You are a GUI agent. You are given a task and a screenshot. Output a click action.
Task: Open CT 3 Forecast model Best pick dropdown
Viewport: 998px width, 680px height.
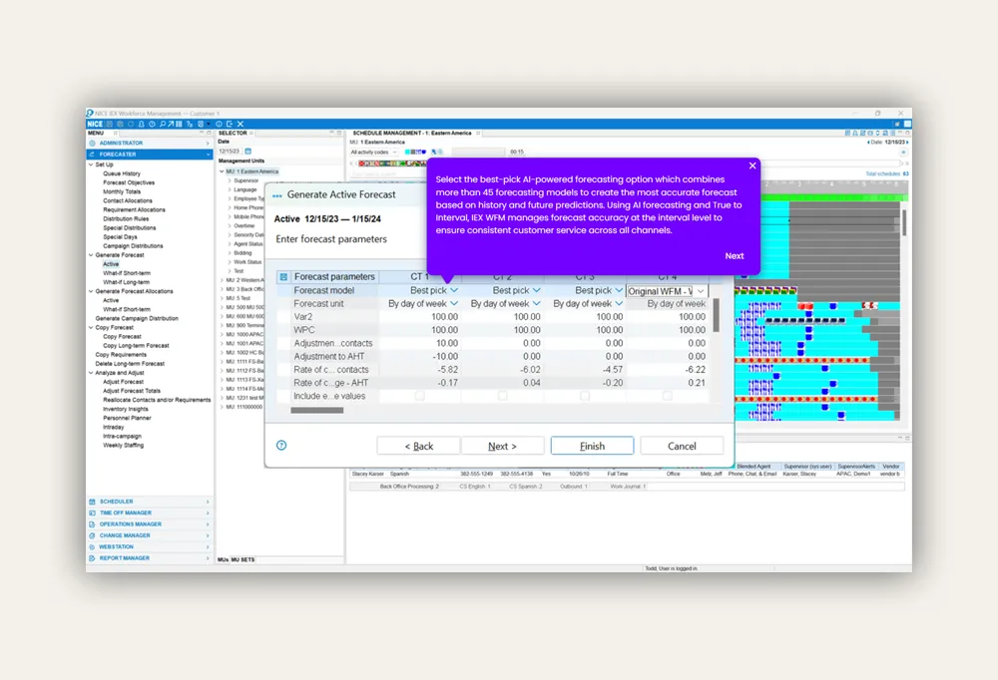pyautogui.click(x=619, y=290)
